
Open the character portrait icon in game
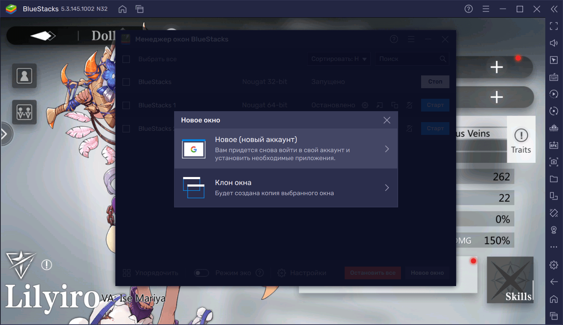[x=24, y=76]
